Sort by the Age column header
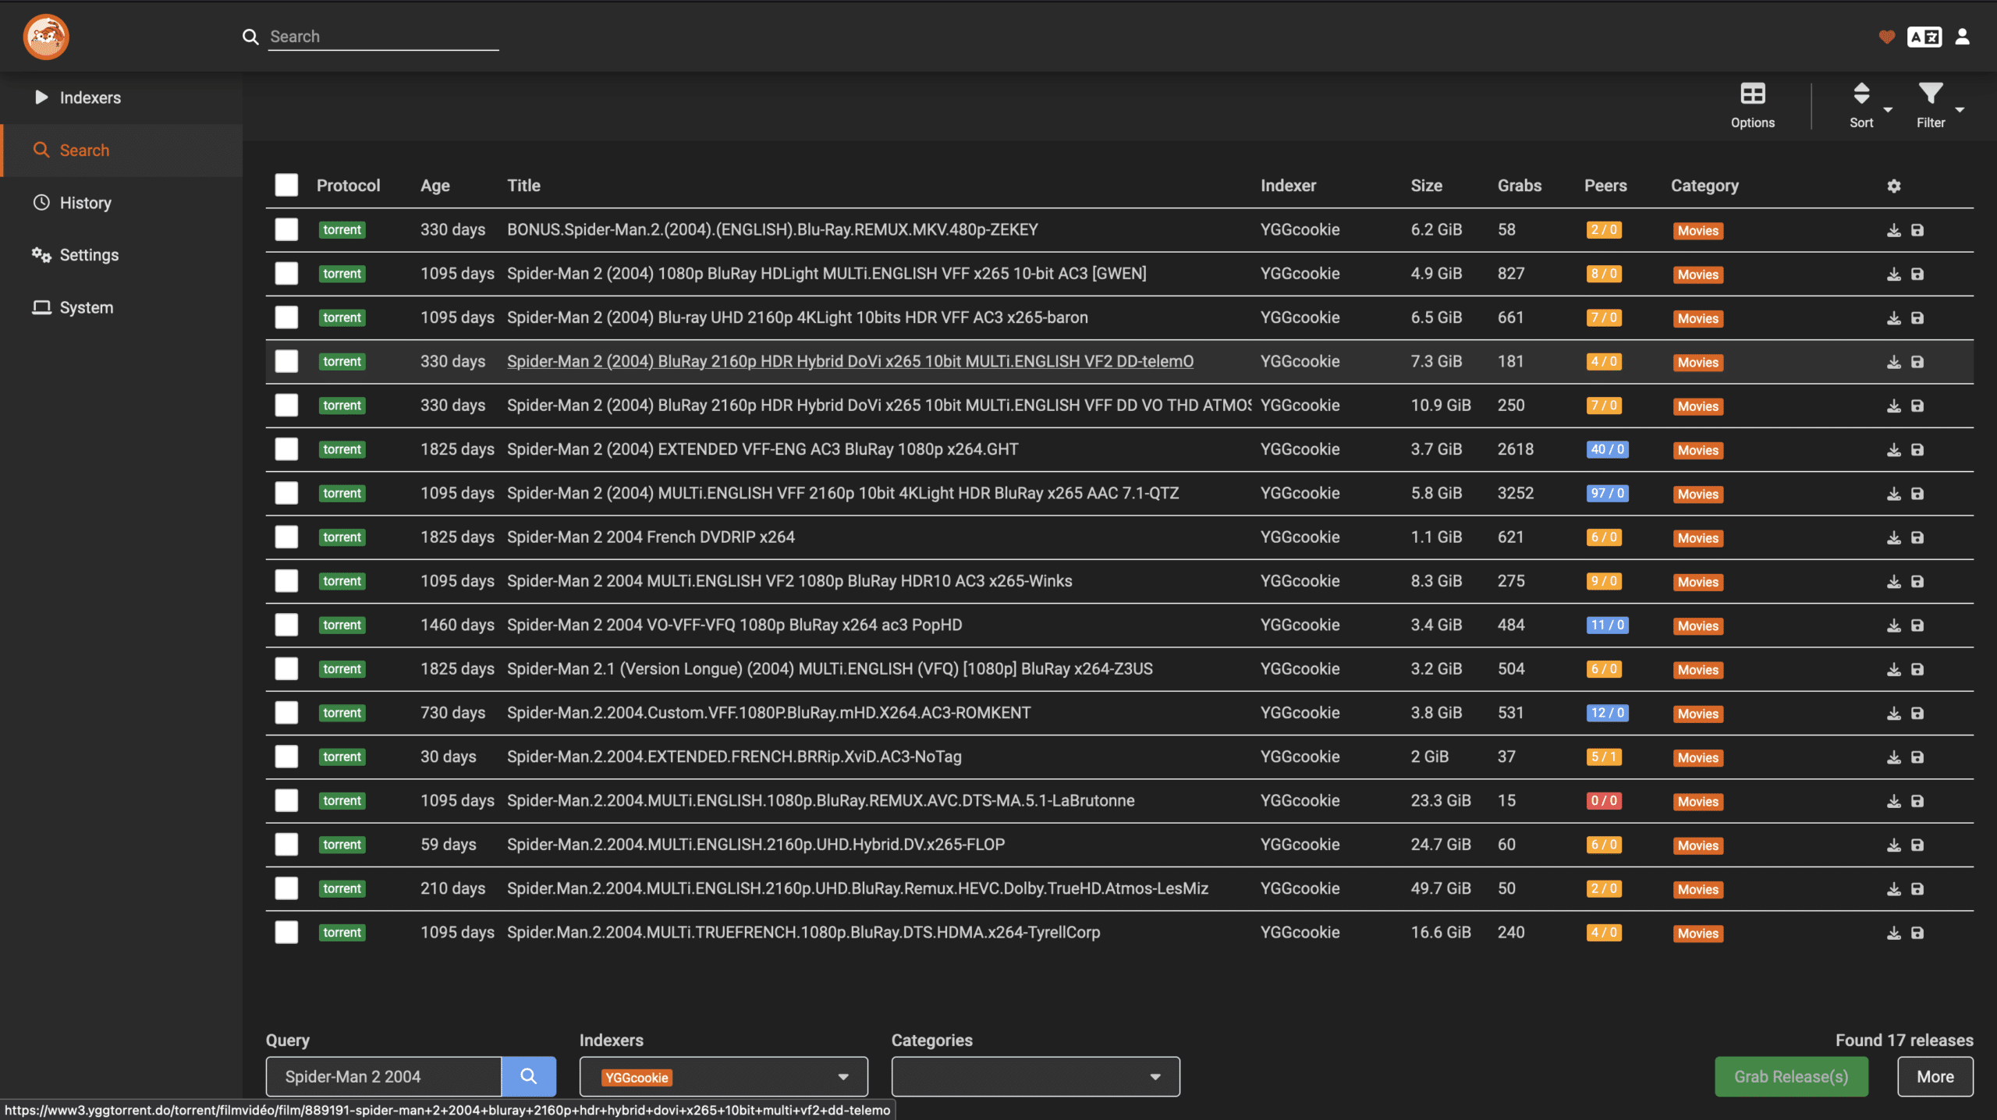Screen dimensions: 1997x1120 [435, 186]
